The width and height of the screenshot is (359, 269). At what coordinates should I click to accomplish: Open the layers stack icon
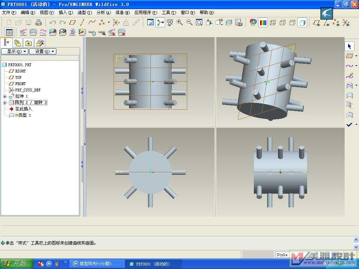pos(229,23)
